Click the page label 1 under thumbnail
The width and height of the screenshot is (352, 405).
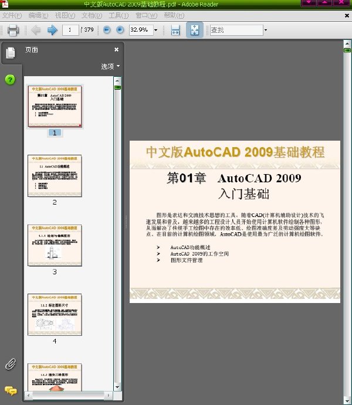tap(55, 133)
